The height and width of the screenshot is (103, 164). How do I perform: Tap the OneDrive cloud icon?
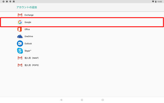click(20, 37)
